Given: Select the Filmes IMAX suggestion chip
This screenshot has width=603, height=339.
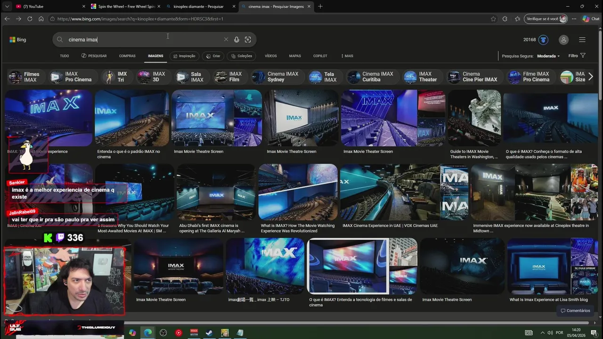Looking at the screenshot, I should (x=26, y=77).
